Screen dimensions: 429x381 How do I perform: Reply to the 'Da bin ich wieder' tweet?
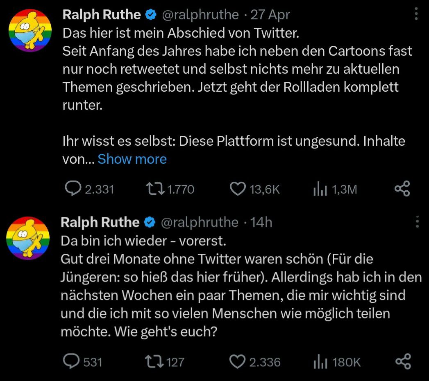tap(73, 361)
